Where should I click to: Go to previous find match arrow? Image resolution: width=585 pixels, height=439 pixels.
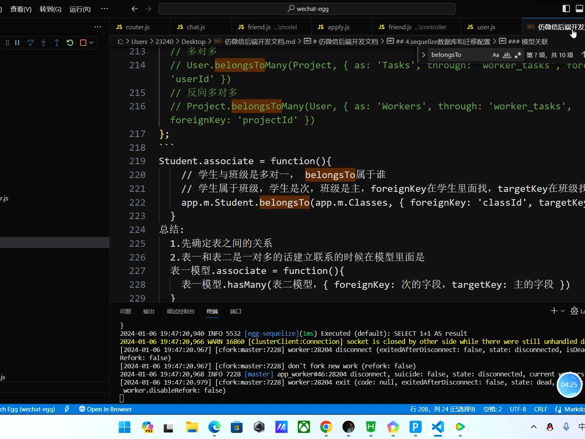583,55
